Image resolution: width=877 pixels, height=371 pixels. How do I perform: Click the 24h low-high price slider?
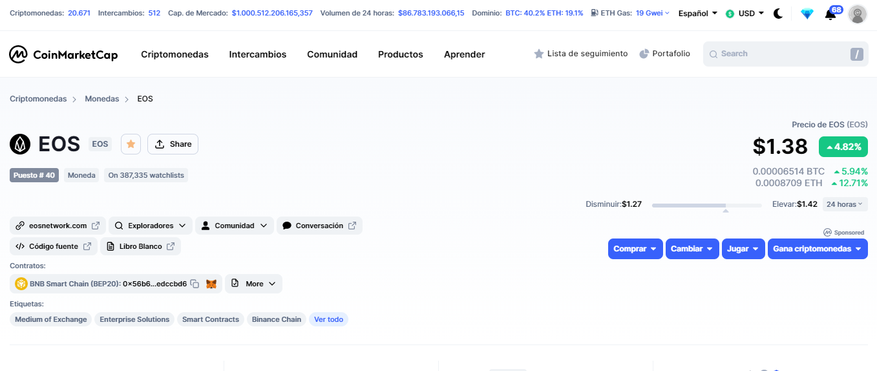707,206
